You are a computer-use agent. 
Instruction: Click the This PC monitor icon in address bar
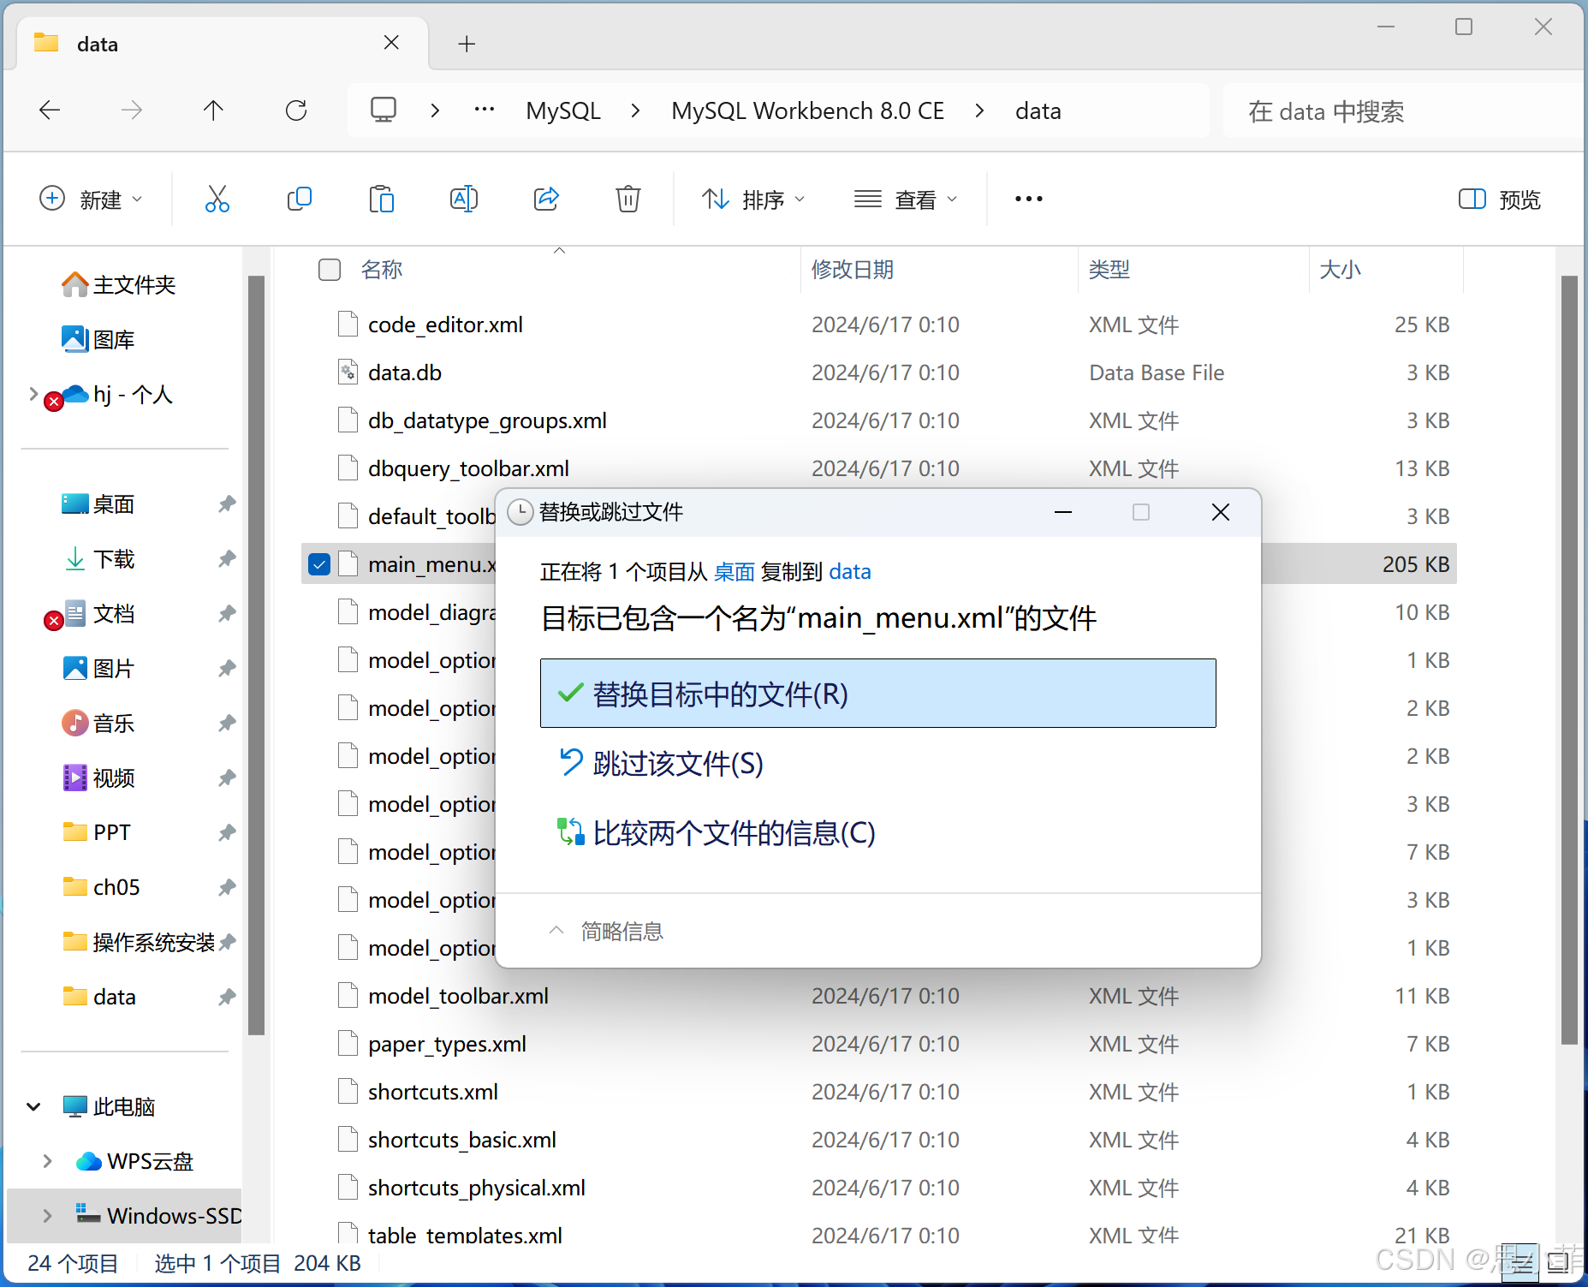(384, 110)
